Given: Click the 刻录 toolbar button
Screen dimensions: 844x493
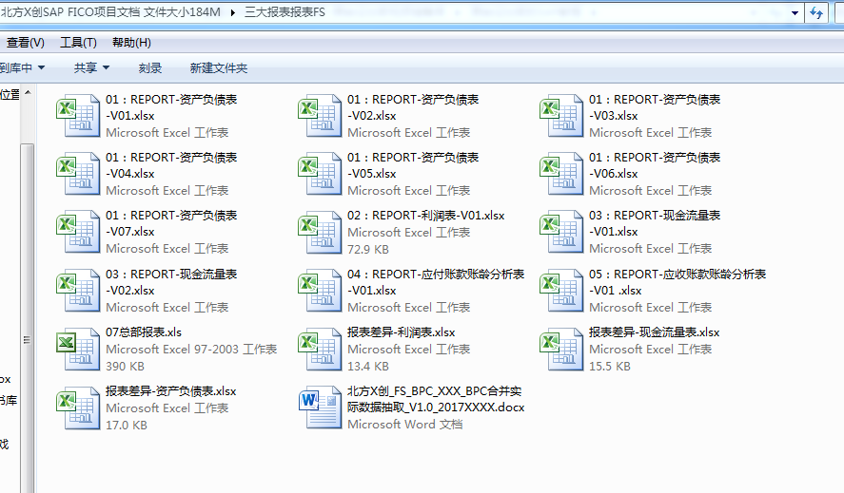Looking at the screenshot, I should (149, 67).
